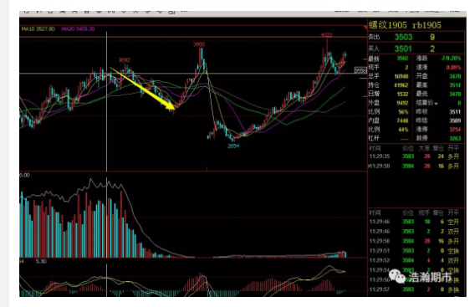Click the 3692 peak price label on chart

(x=125, y=60)
